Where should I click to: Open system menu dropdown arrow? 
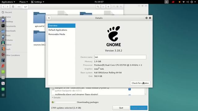195,2
